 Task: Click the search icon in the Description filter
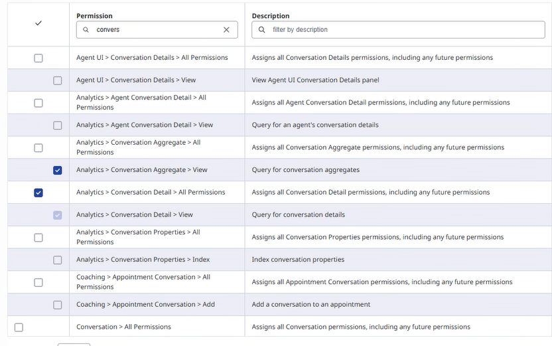coord(261,30)
